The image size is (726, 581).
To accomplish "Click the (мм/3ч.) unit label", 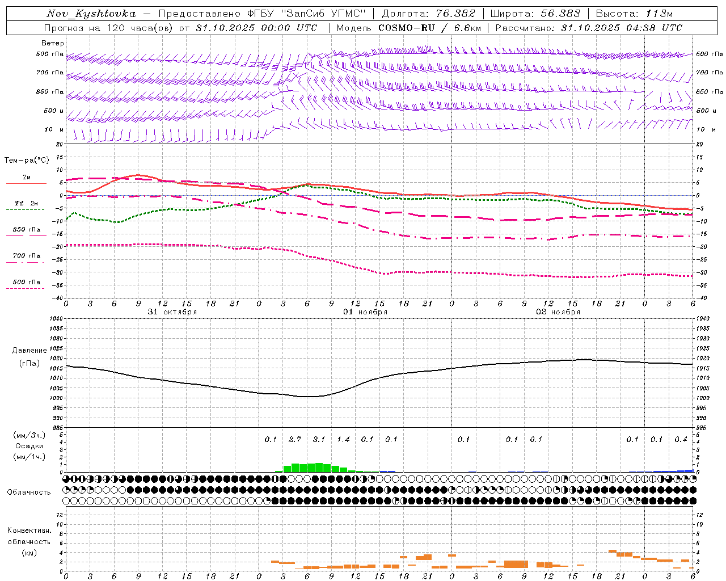I will pos(29,435).
